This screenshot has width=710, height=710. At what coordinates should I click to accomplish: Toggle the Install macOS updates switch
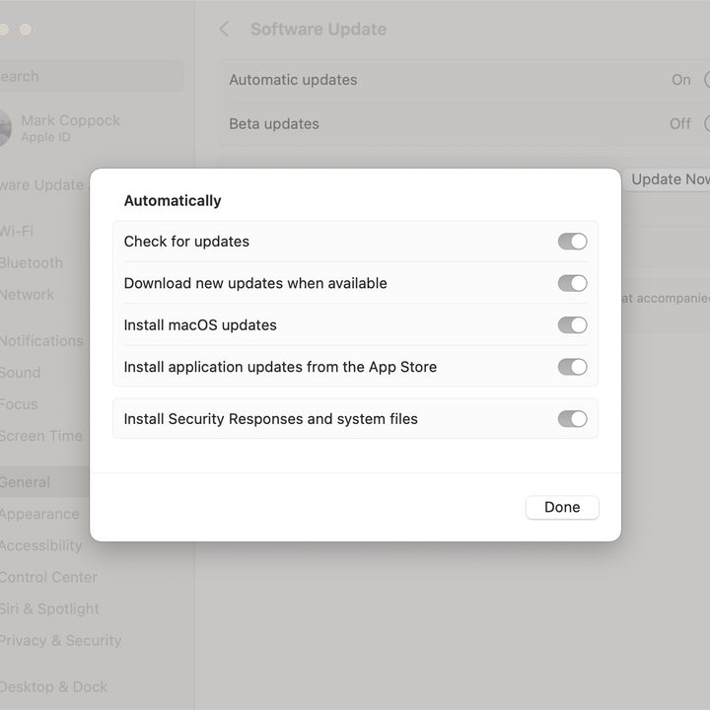tap(572, 325)
